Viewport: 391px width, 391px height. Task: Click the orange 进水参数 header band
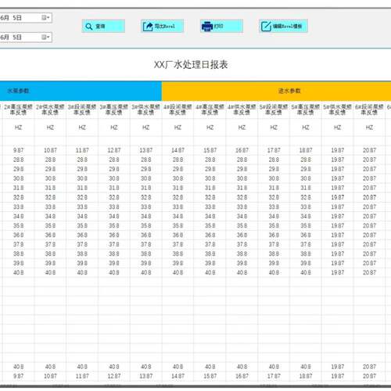(276, 91)
